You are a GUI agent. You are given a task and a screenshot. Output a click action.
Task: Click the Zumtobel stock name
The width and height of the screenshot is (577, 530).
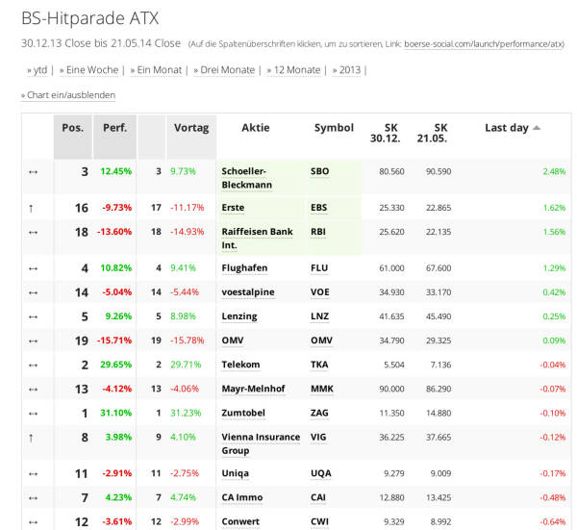(x=244, y=413)
